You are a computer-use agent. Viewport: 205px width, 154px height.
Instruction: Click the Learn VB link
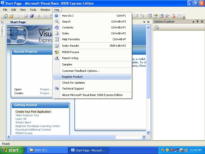click(x=21, y=119)
